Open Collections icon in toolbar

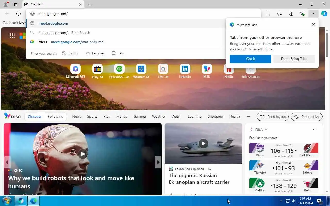point(291,14)
